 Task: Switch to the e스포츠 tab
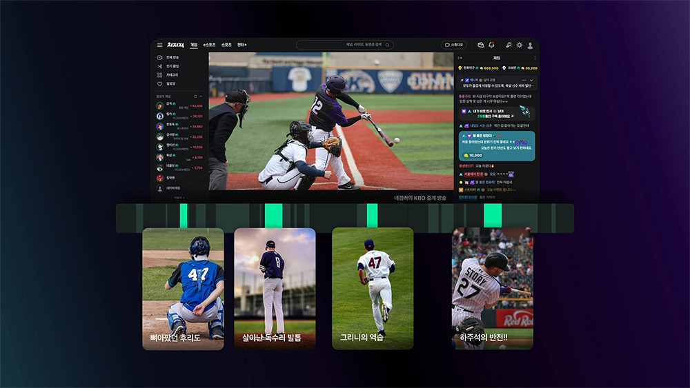coord(210,45)
